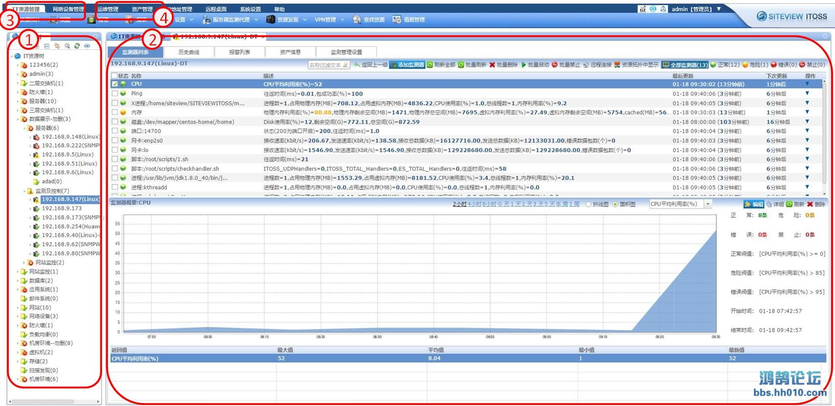Image resolution: width=835 pixels, height=406 pixels.
Task: Click the 添加监测器 add monitor button
Action: click(x=407, y=64)
